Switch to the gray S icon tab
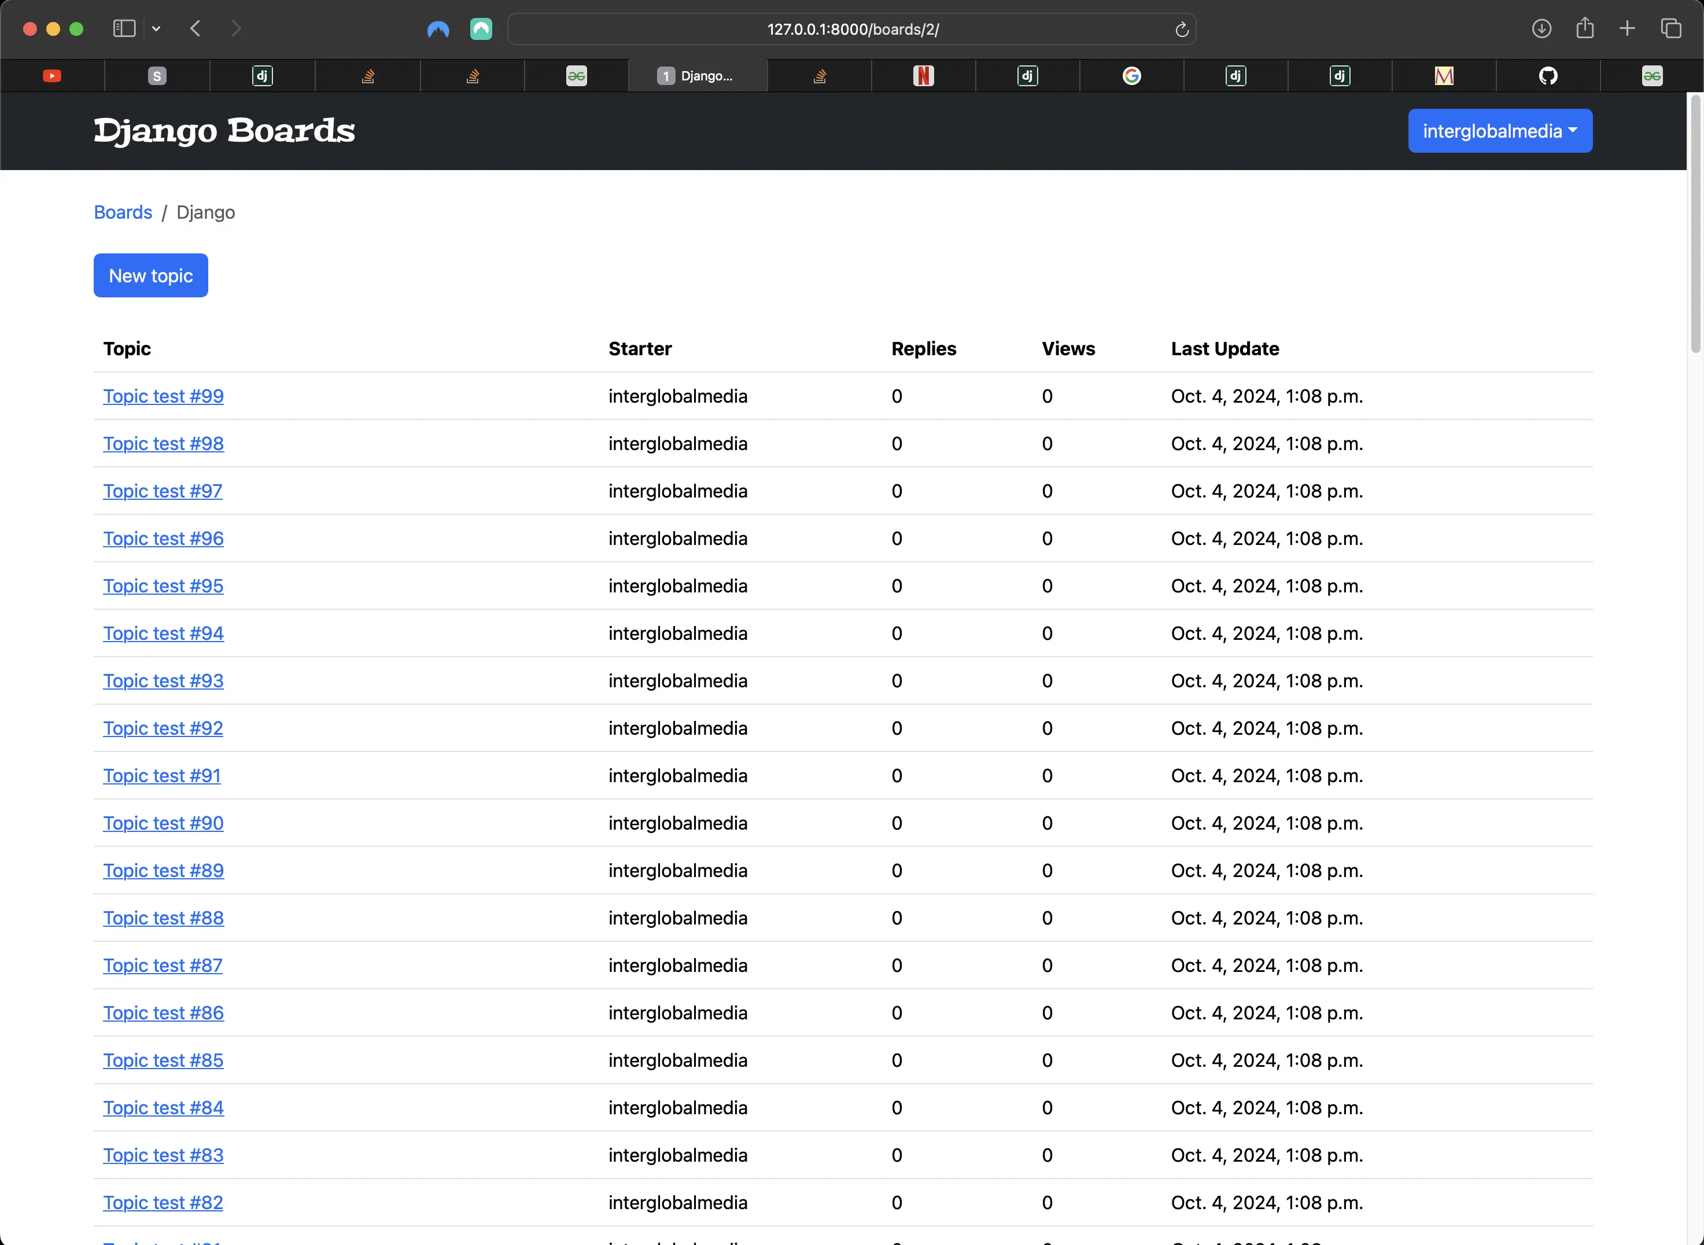1704x1245 pixels. click(157, 75)
